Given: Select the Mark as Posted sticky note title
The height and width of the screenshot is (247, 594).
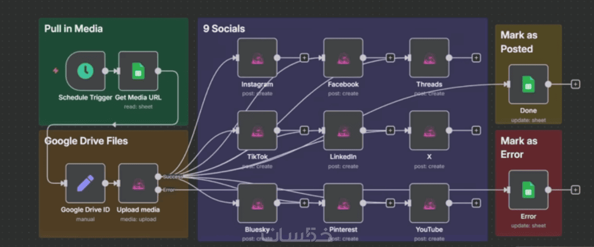Looking at the screenshot, I should pyautogui.click(x=519, y=42).
